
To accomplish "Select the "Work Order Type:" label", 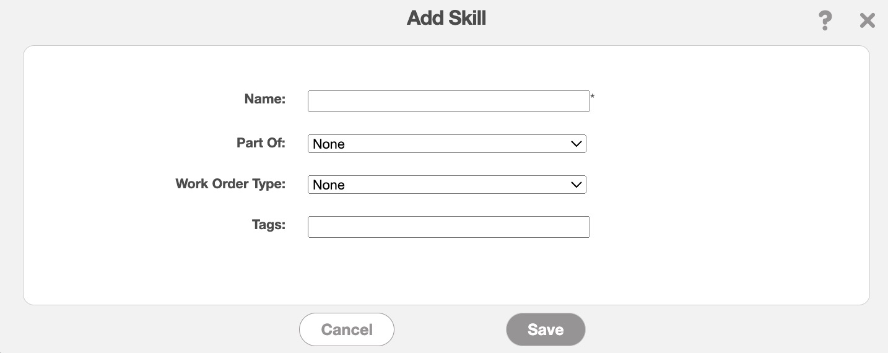I will point(230,184).
